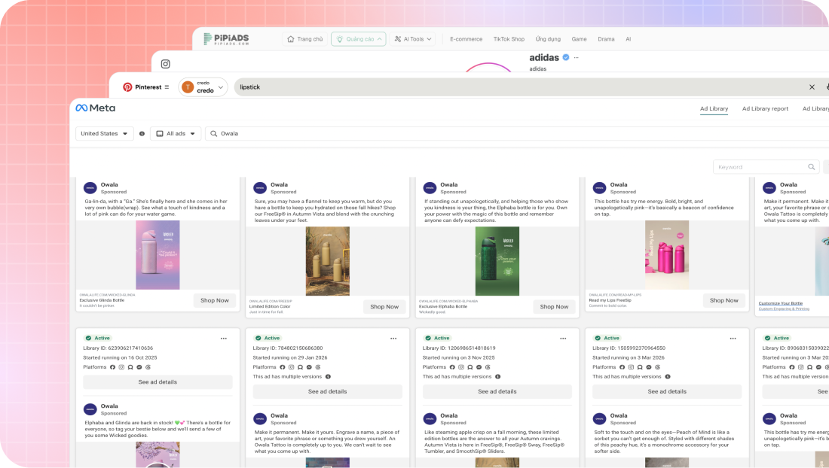This screenshot has height=468, width=829.
Task: Open Game section in Pipiads nav
Action: [x=579, y=39]
